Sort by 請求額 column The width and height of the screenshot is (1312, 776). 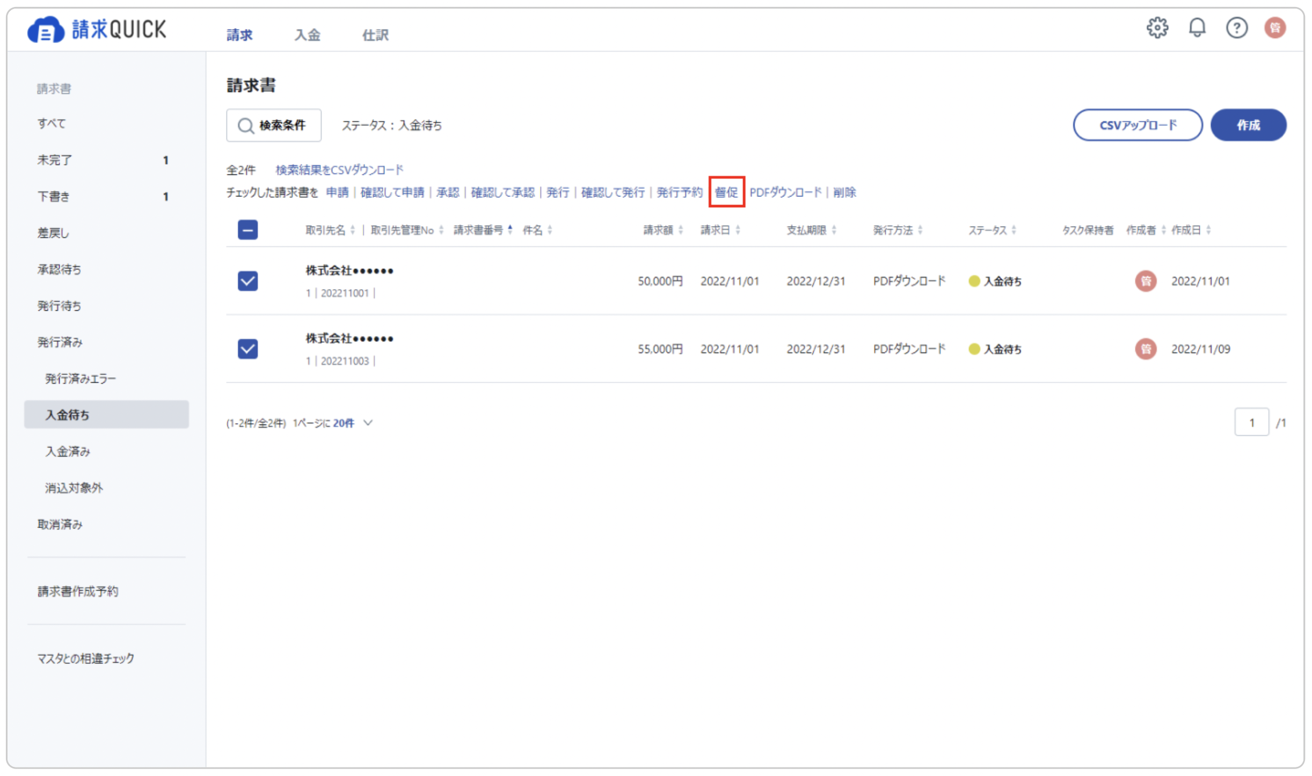[663, 230]
